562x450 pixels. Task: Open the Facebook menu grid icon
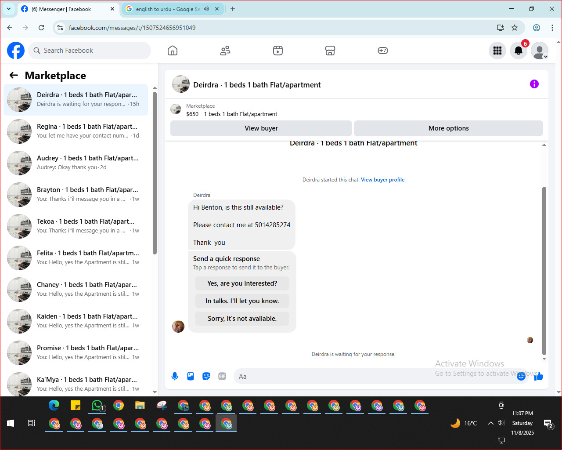pos(497,51)
